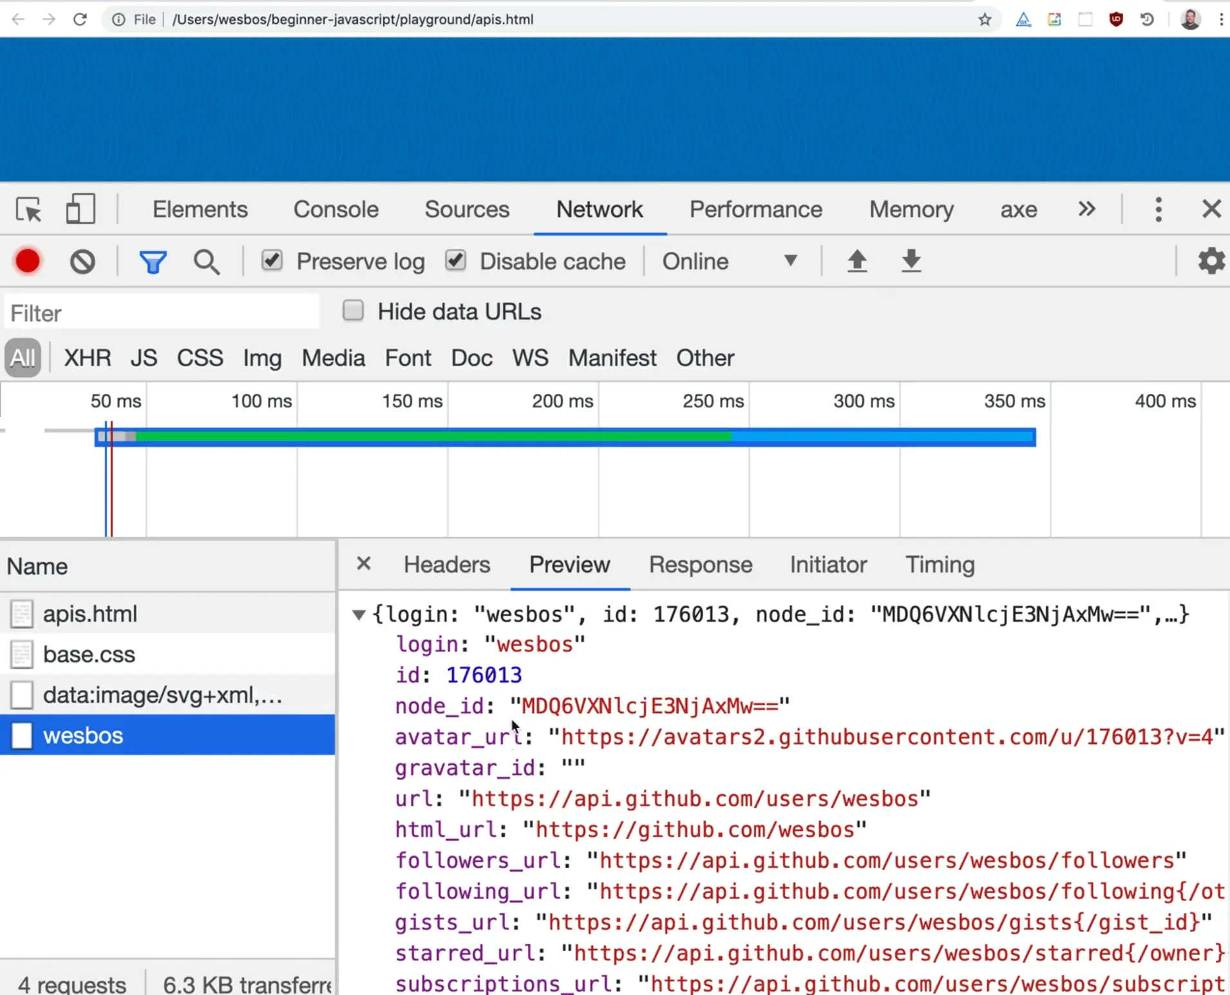Image resolution: width=1230 pixels, height=995 pixels.
Task: Toggle the network filter funnel icon
Action: [x=153, y=262]
